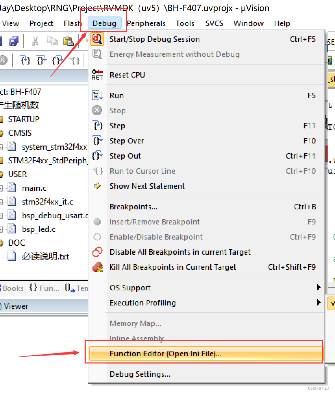Open Execution Profiling submenu entry
This screenshot has height=393, width=335.
coord(207,302)
